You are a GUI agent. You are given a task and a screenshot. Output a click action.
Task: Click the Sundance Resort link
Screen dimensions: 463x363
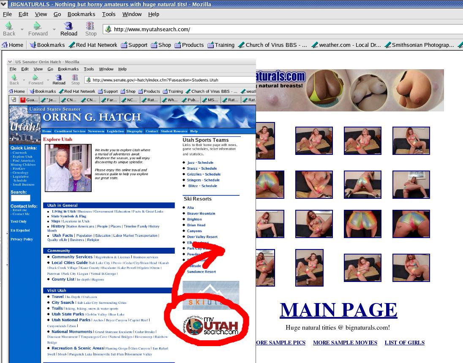click(x=201, y=271)
